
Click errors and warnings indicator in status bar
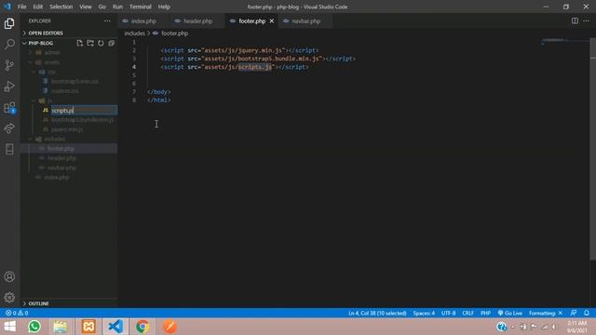point(17,313)
